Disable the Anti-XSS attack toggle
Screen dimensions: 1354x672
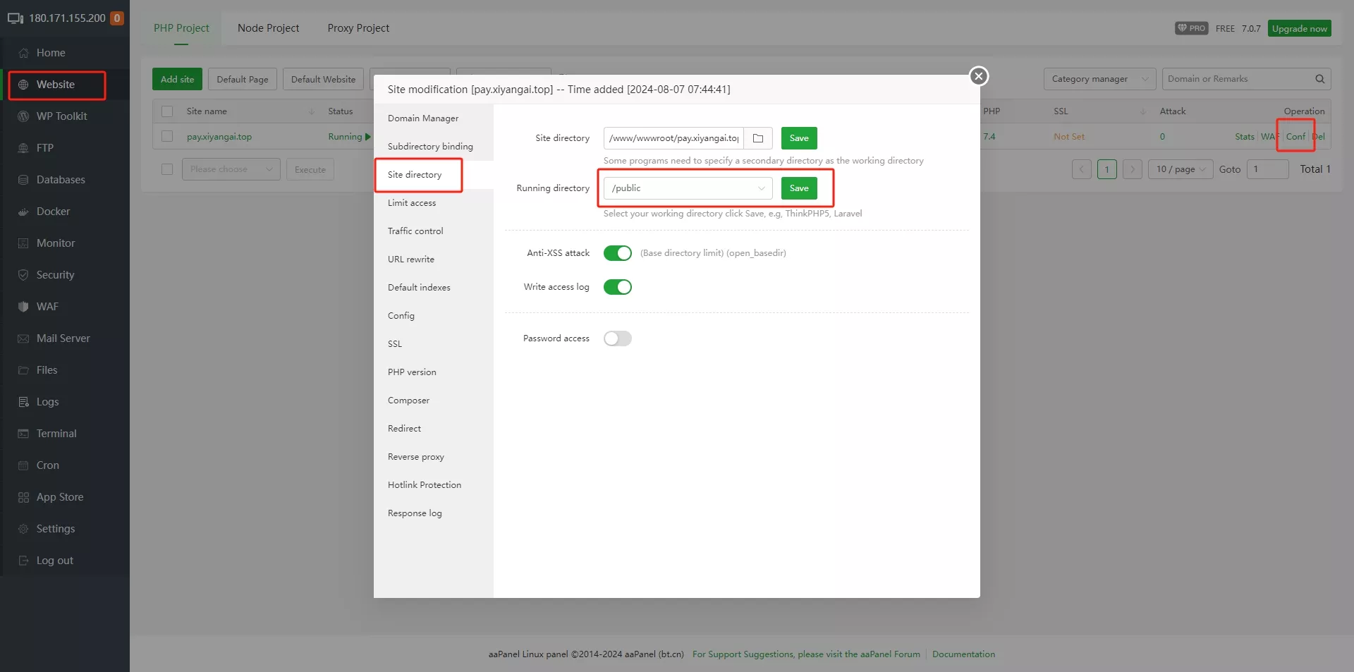(x=617, y=253)
